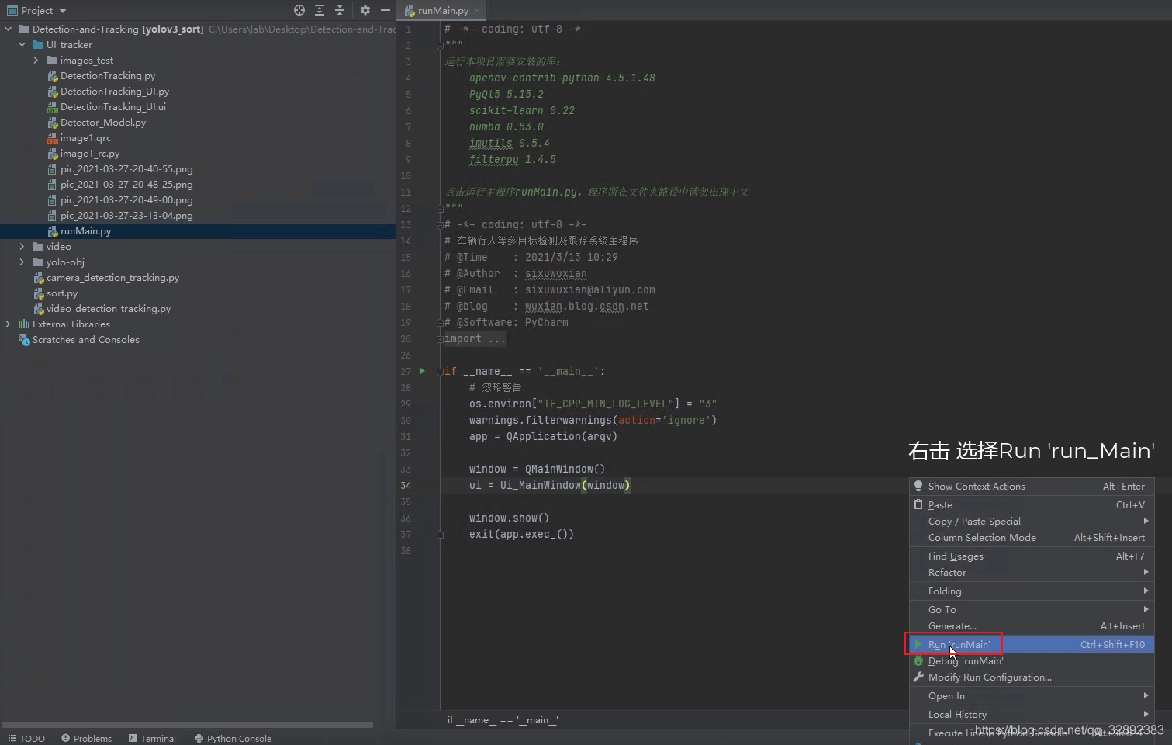This screenshot has height=745, width=1172.
Task: Click the Collapse All icon in Project toolbar
Action: [x=339, y=10]
